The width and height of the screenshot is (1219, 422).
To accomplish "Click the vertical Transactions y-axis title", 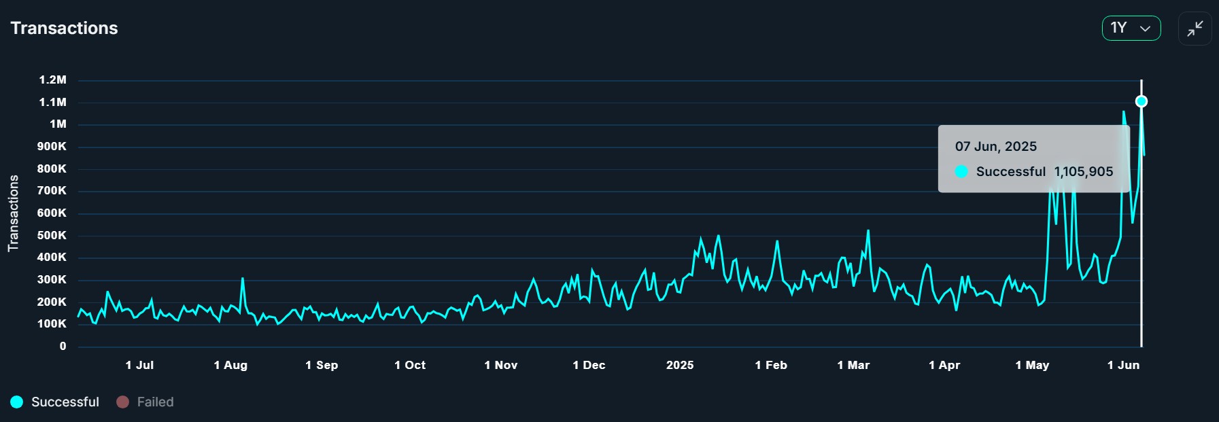I will click(x=13, y=213).
